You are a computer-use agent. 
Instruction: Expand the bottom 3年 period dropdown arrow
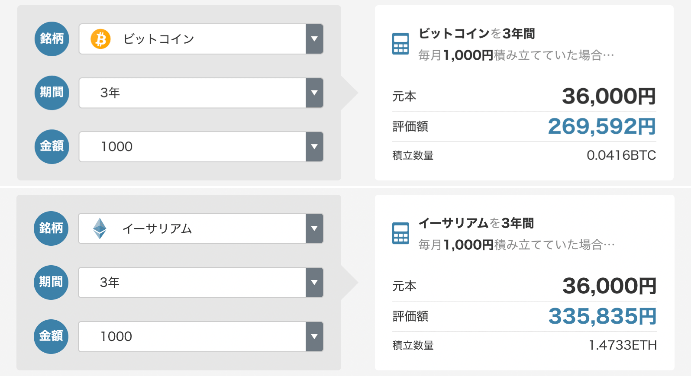314,283
